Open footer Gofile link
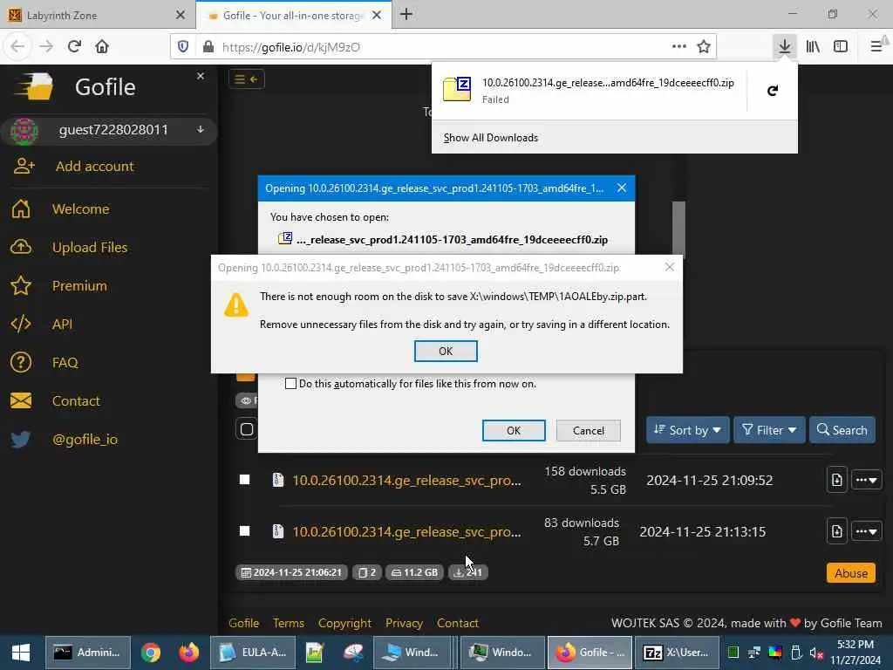The height and width of the screenshot is (670, 893). click(244, 623)
